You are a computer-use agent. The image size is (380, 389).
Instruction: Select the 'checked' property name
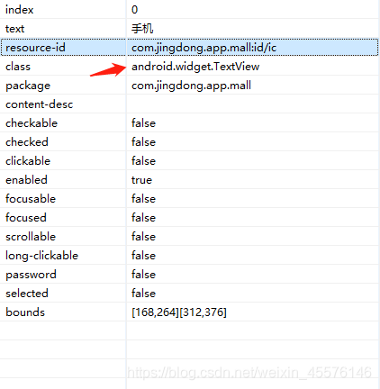[x=27, y=142]
